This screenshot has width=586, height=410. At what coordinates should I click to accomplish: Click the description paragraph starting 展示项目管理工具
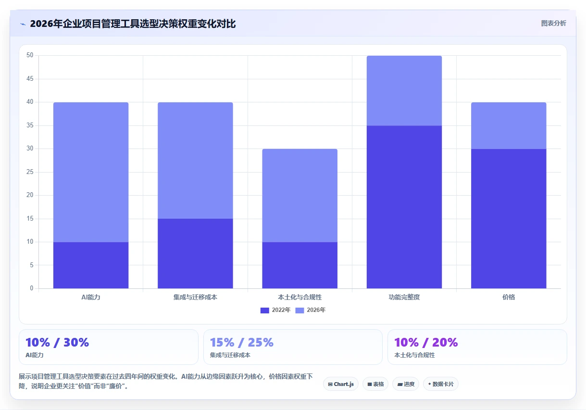pyautogui.click(x=166, y=381)
